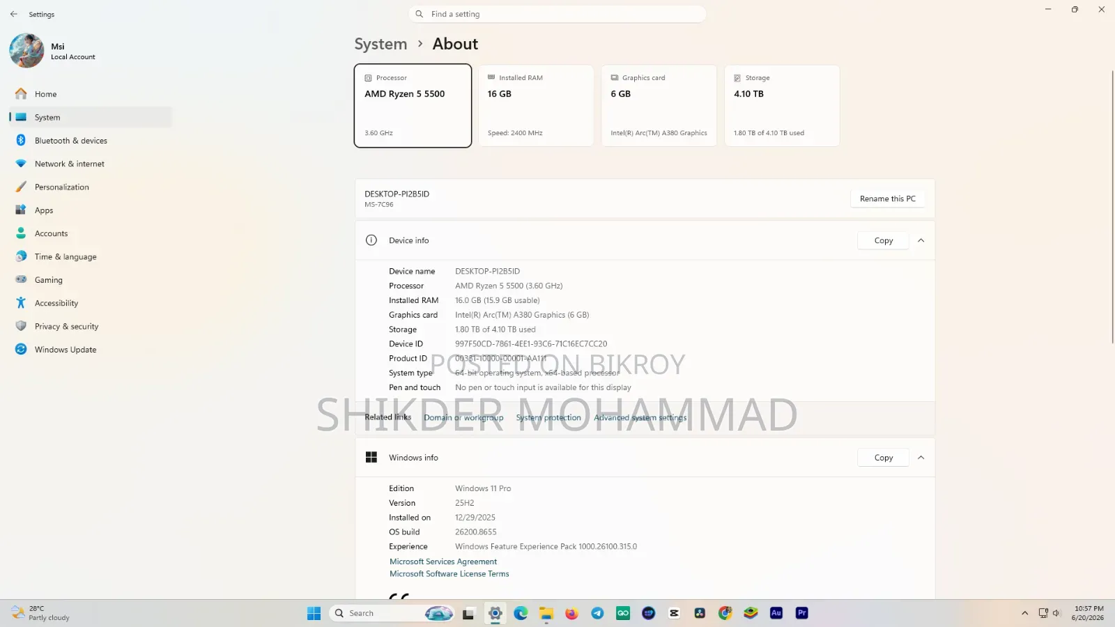Click the taskbar Search box
The image size is (1115, 627).
[x=392, y=613]
